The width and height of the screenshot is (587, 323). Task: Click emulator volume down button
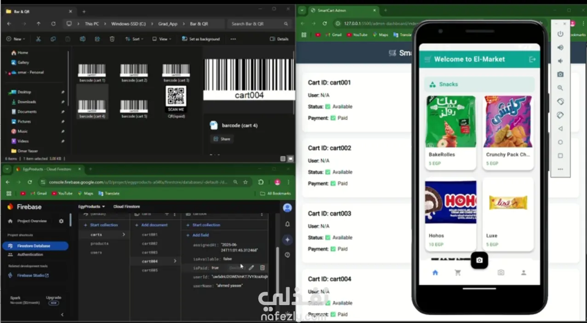[560, 61]
